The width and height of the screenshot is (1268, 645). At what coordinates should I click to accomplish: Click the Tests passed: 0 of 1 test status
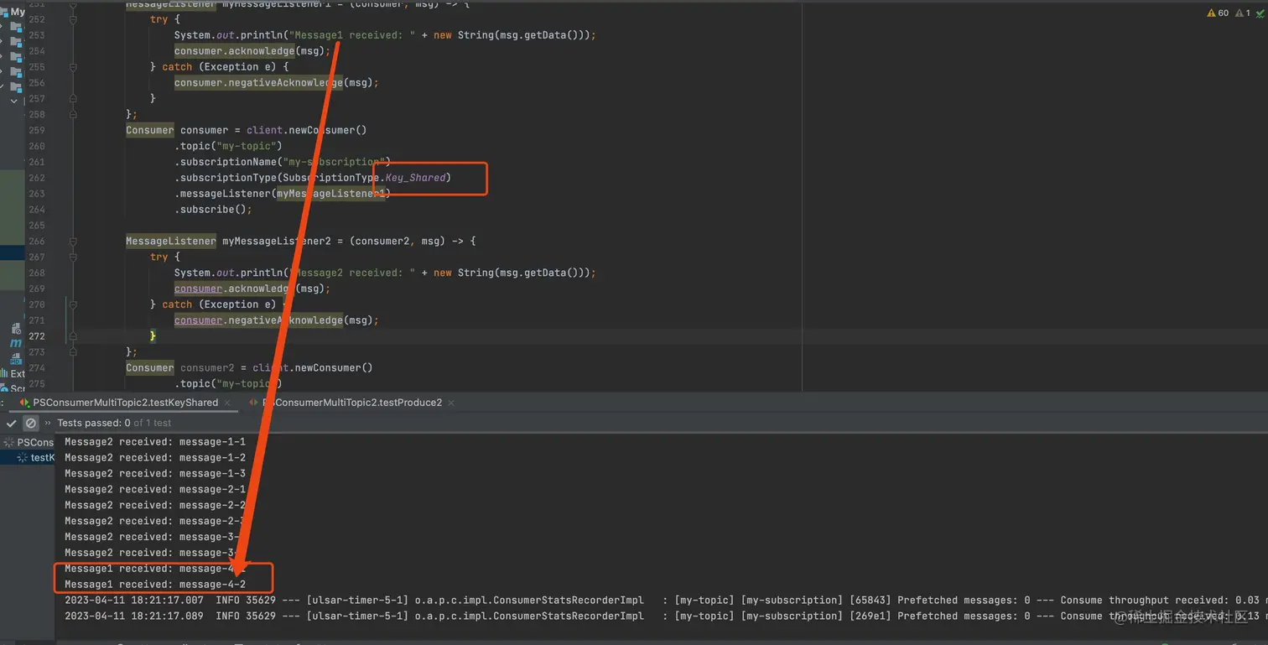[x=114, y=424]
